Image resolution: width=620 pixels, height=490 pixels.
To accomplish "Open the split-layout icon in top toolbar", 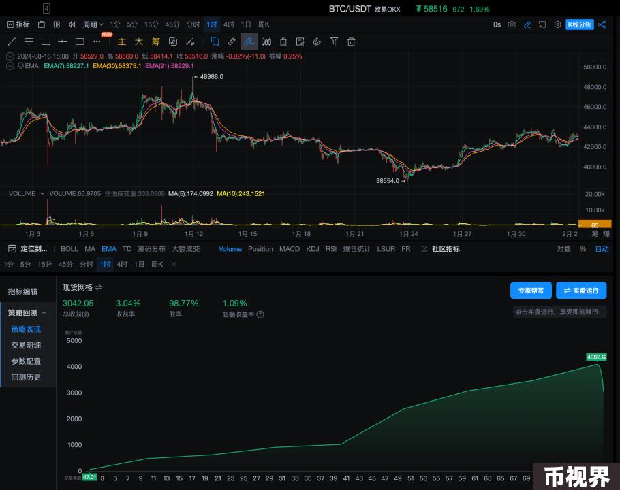I will [57, 24].
